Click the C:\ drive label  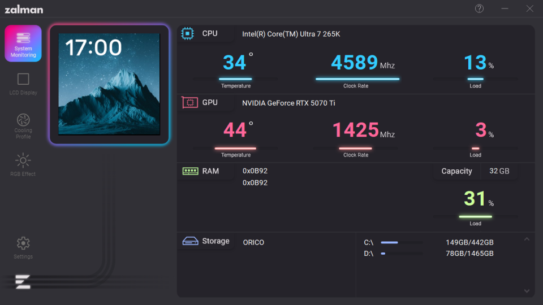(x=368, y=242)
